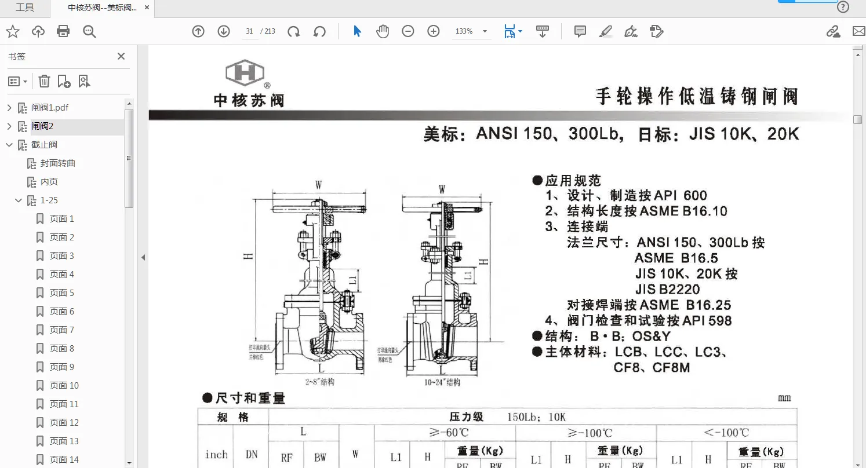The image size is (866, 468).
Task: Jump to bookmark 页面 3
Action: click(62, 256)
